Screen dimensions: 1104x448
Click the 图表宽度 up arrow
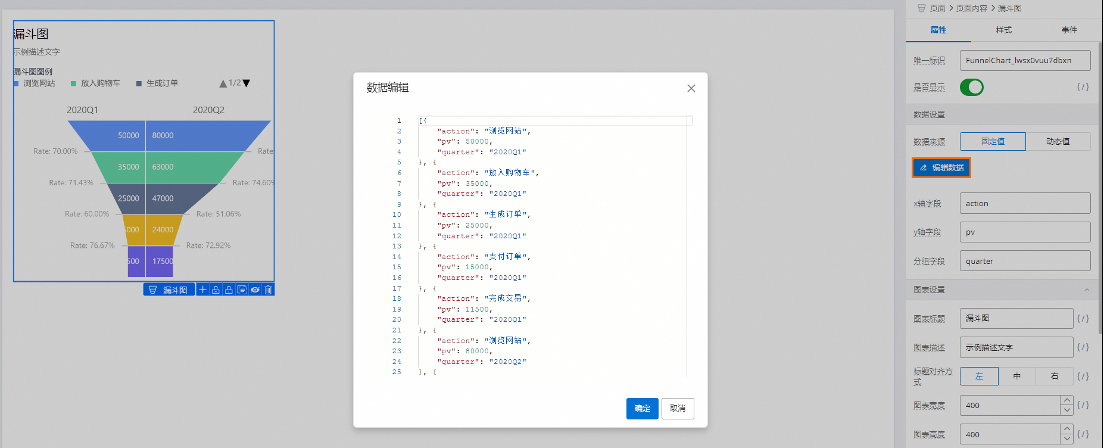1067,400
